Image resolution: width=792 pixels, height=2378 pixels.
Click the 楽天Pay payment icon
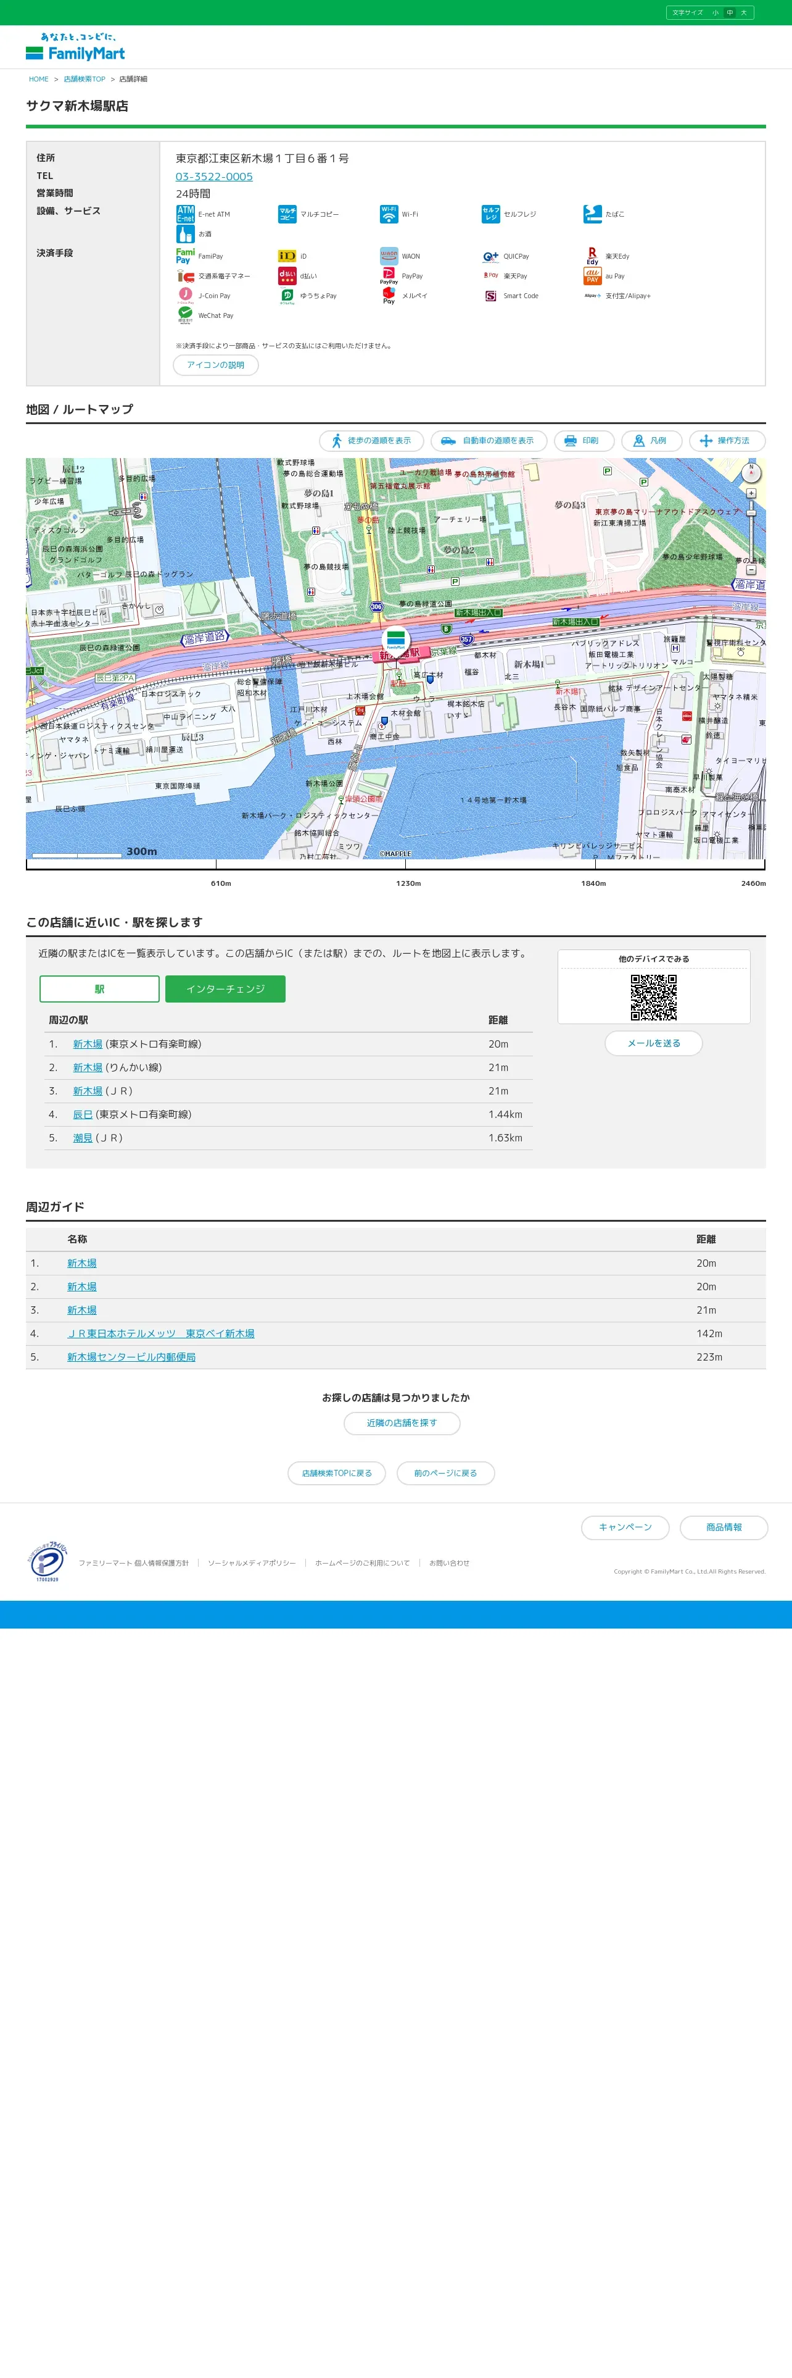490,276
